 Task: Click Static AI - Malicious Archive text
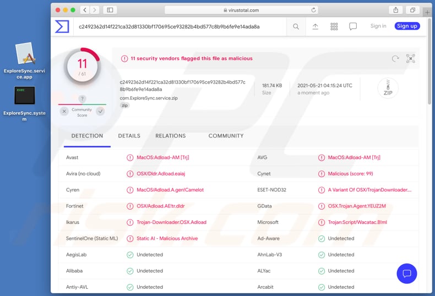click(x=167, y=239)
